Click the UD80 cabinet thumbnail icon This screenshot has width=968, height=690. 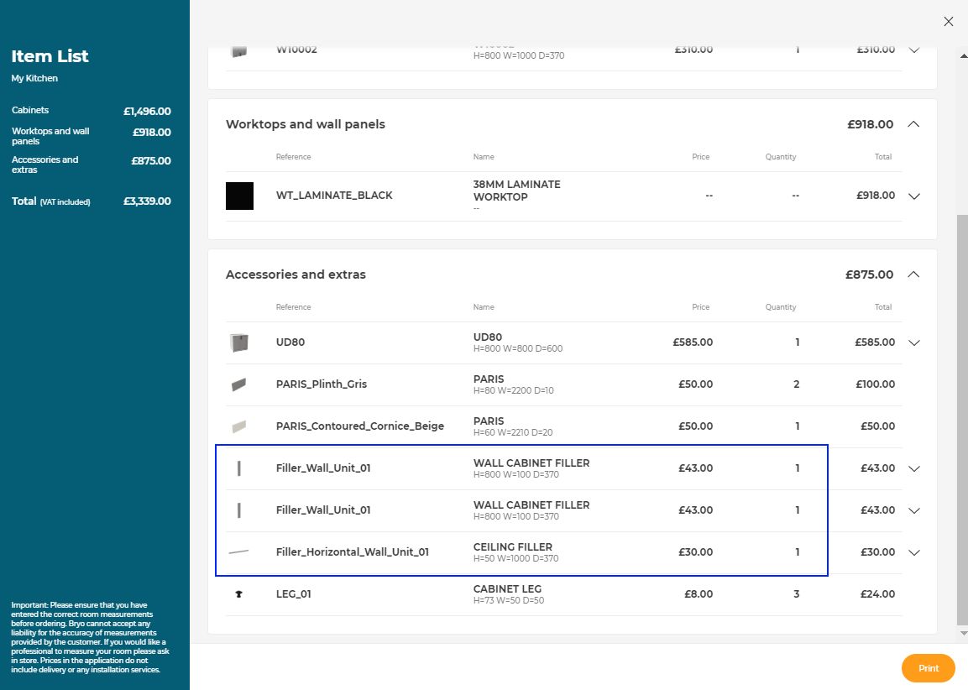point(239,342)
